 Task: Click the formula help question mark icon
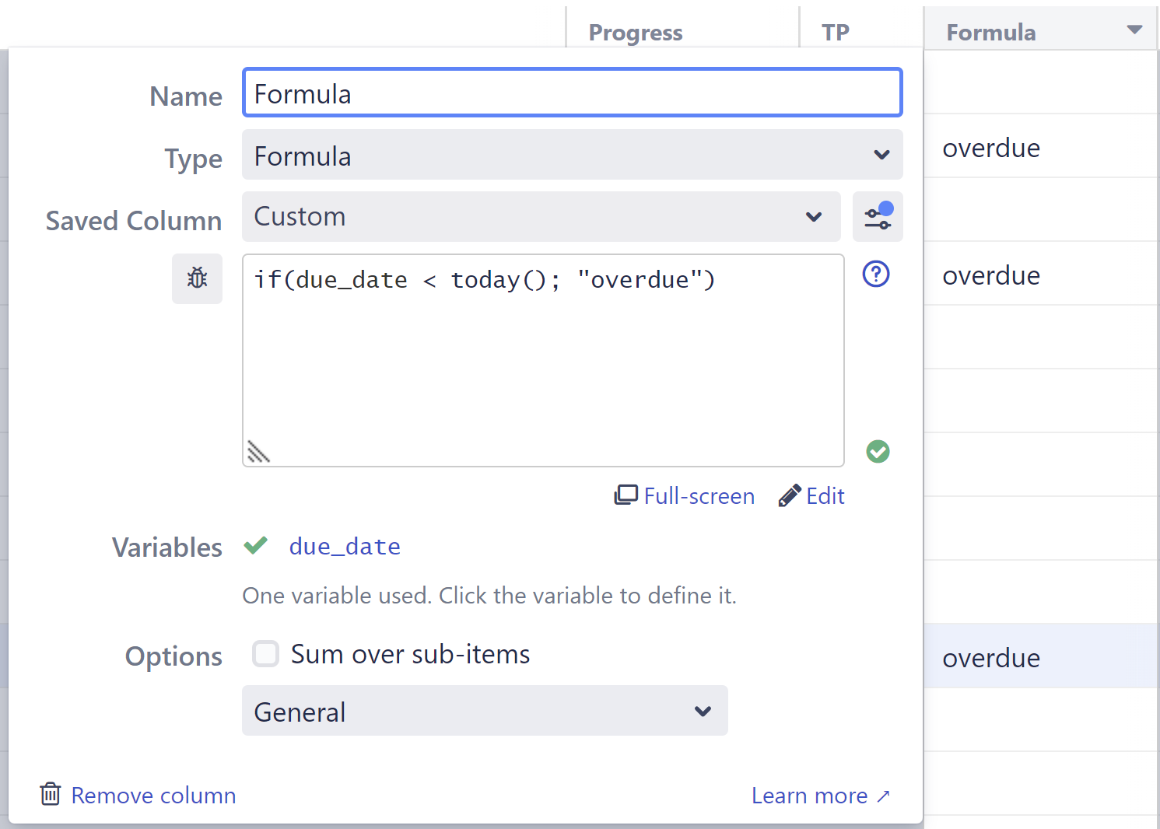click(875, 274)
